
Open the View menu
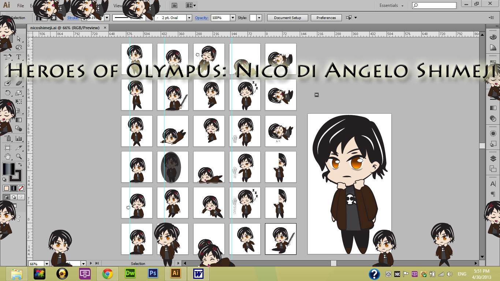[118, 5]
